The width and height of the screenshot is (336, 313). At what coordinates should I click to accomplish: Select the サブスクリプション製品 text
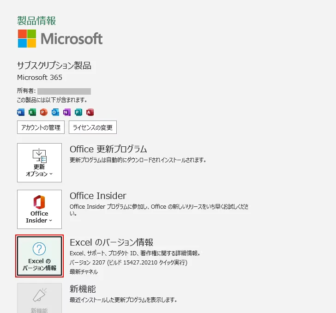[x=54, y=66]
